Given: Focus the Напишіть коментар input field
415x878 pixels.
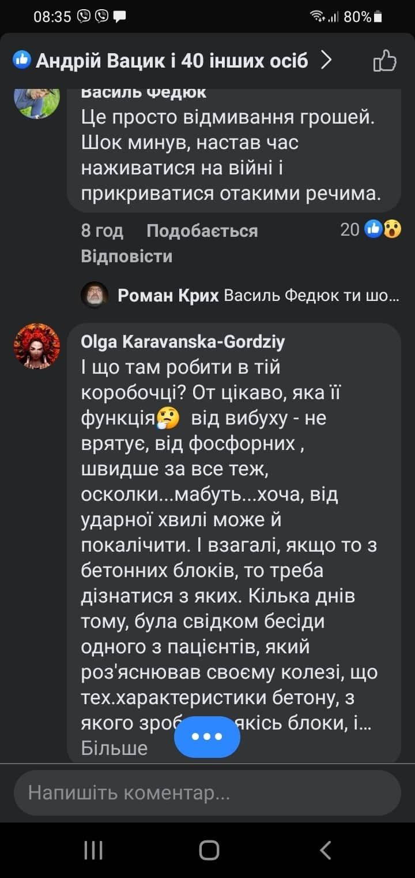Looking at the screenshot, I should pyautogui.click(x=207, y=793).
